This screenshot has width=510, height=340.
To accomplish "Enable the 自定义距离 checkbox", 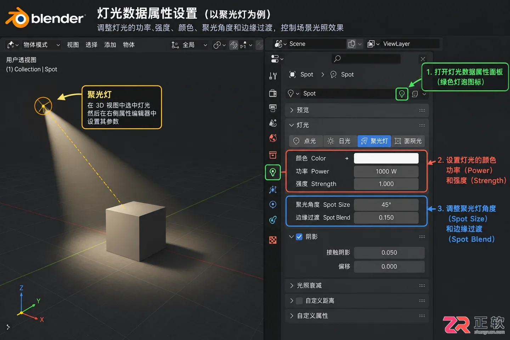I will coord(299,301).
